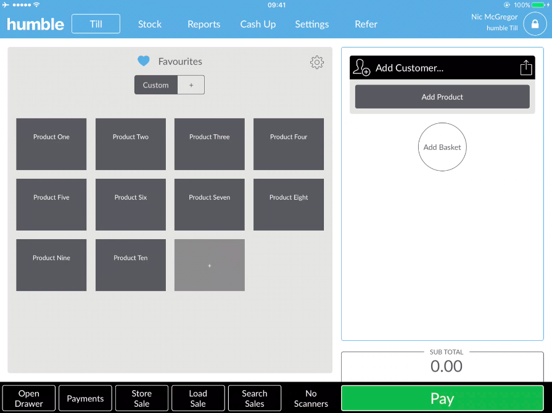Screen dimensions: 552x413
Task: Tap the green Pay button
Action: tap(442, 398)
